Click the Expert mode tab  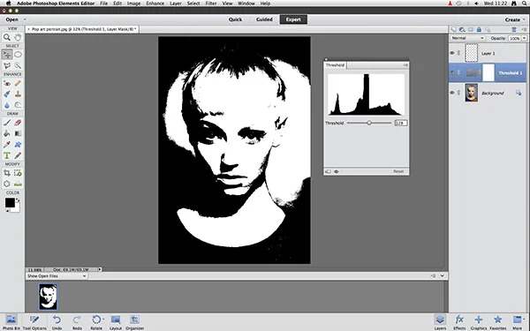(293, 19)
